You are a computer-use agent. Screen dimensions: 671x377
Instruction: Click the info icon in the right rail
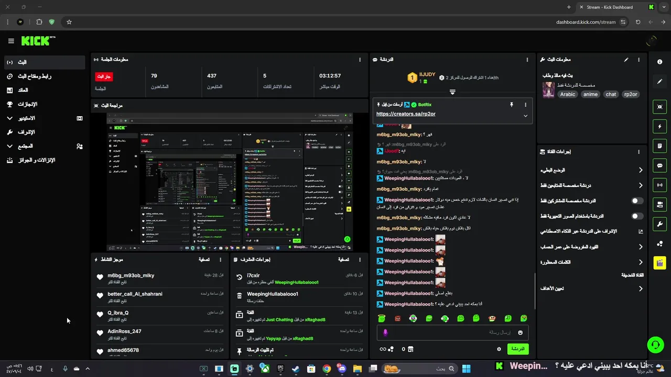pos(659,62)
